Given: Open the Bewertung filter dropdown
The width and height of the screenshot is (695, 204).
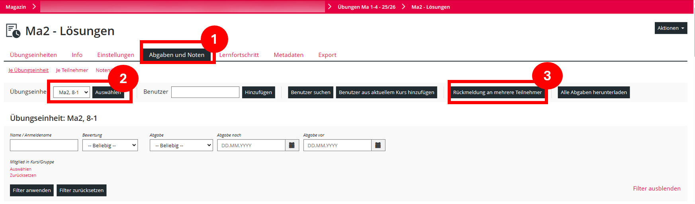Looking at the screenshot, I should point(110,145).
